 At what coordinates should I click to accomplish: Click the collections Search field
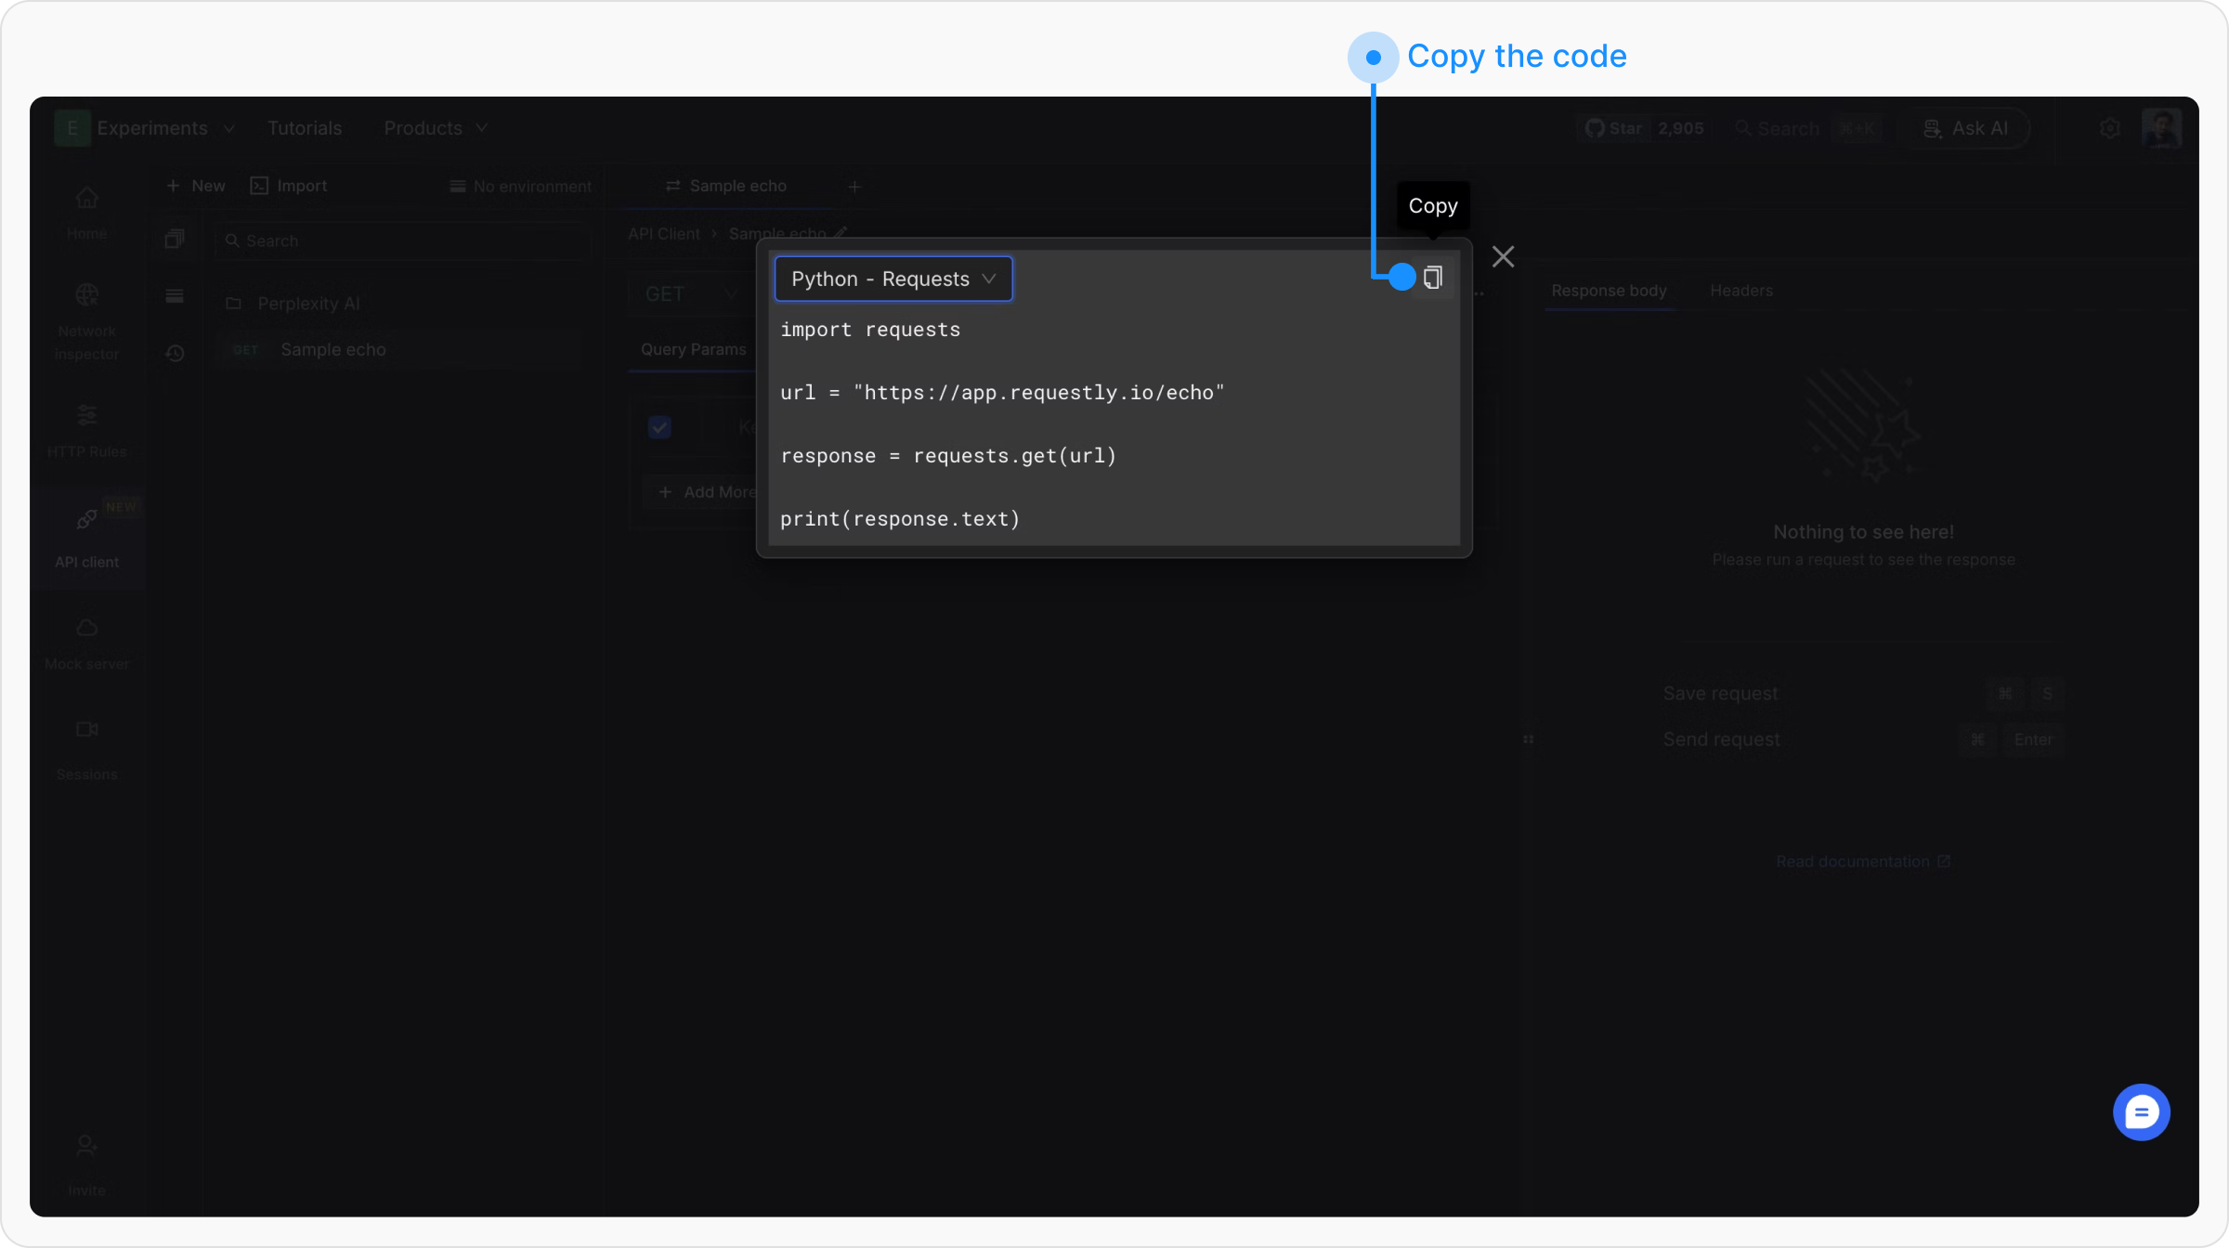(404, 240)
